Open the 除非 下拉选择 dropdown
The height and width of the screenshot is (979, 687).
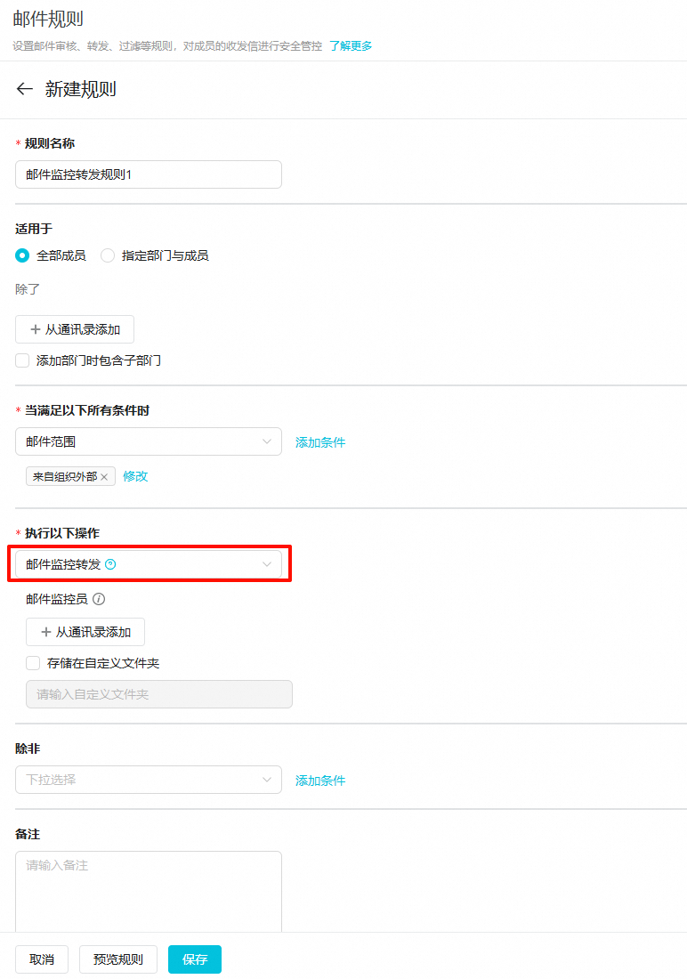(x=149, y=780)
